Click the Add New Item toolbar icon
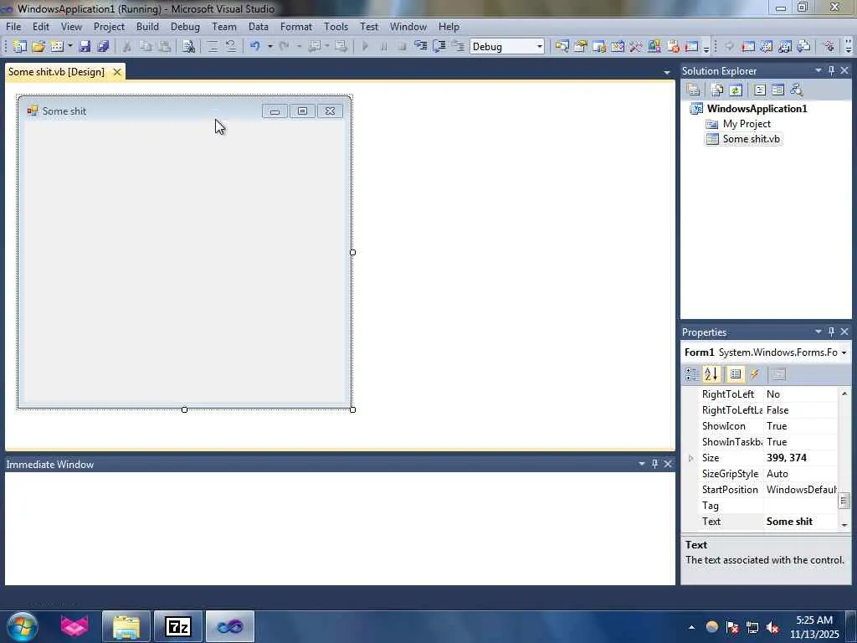Image resolution: width=857 pixels, height=643 pixels. (x=57, y=47)
